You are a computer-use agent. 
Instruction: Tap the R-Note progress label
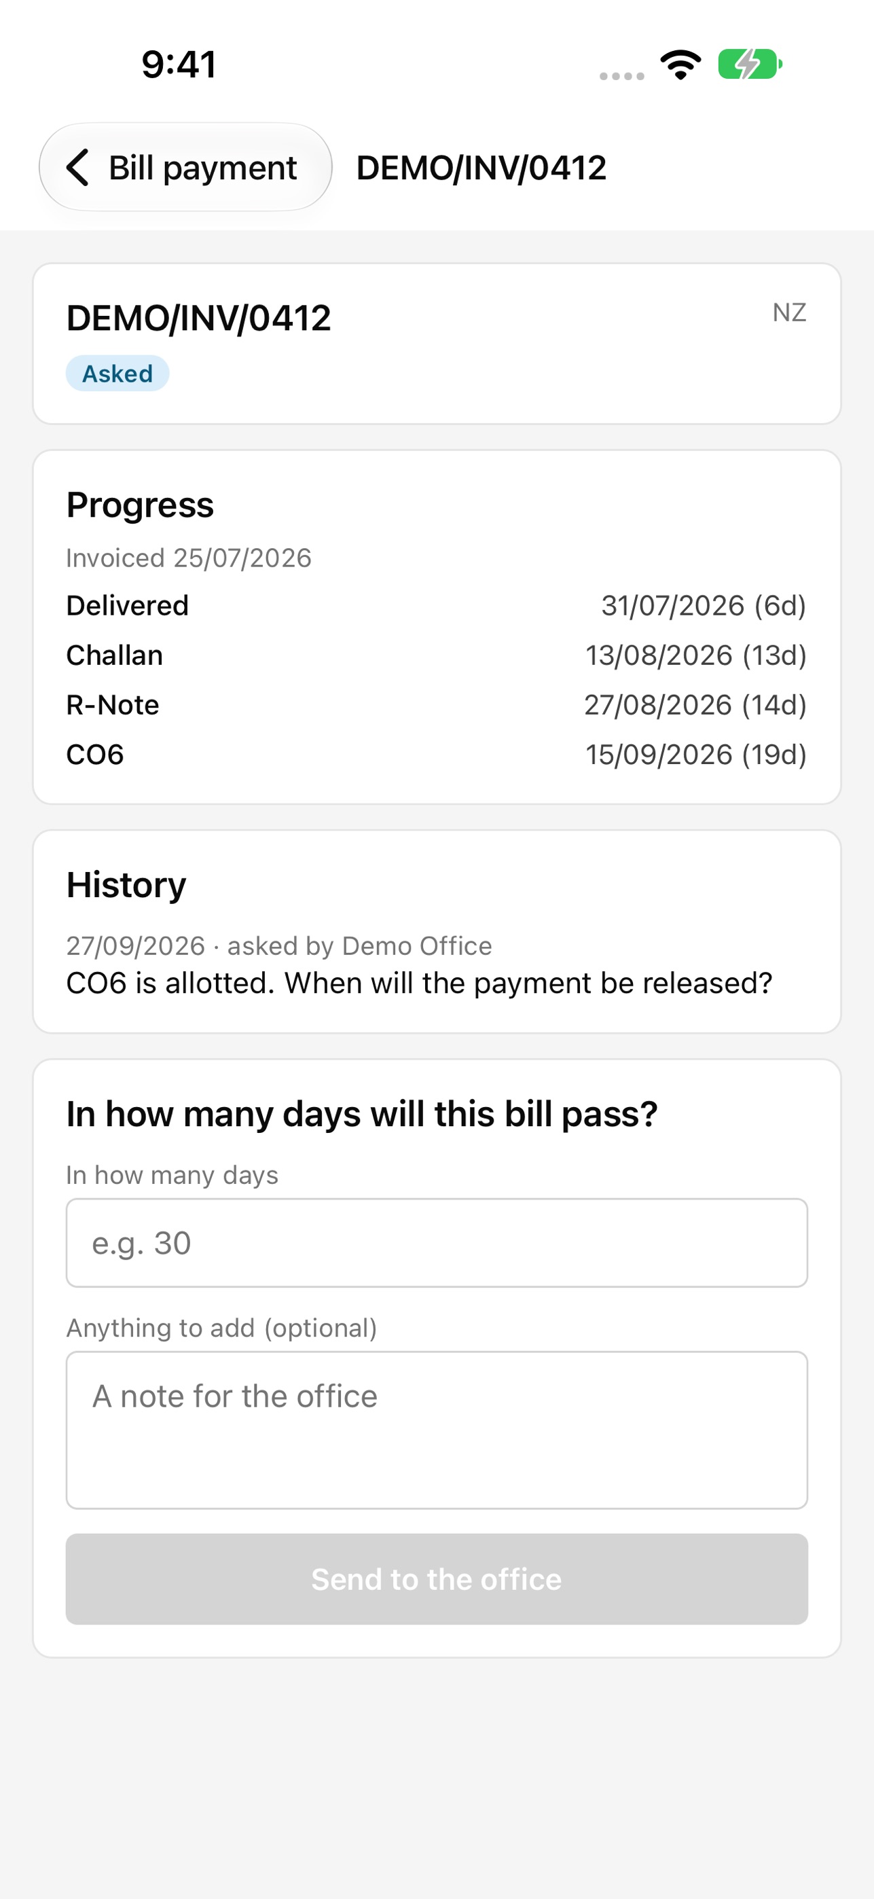(113, 706)
